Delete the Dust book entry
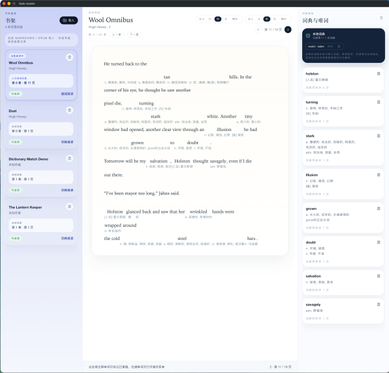The width and height of the screenshot is (389, 373). click(x=69, y=111)
